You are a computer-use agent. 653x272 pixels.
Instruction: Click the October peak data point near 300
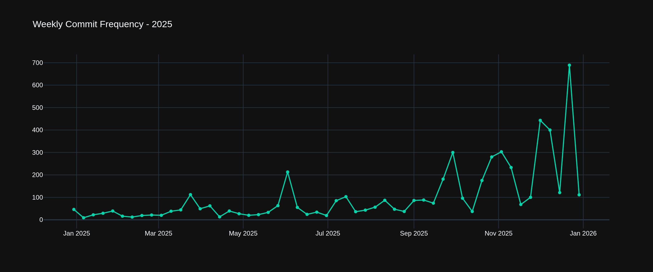point(453,152)
